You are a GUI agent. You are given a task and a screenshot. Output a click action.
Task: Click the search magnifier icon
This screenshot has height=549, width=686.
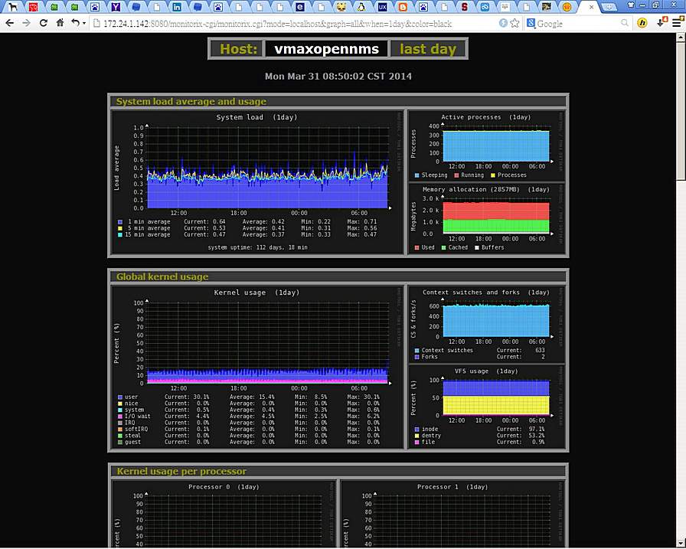[x=625, y=23]
